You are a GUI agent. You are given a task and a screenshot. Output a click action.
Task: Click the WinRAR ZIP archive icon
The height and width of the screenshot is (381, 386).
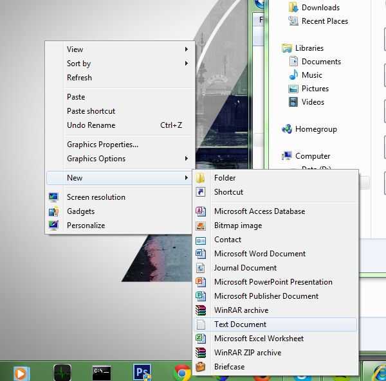(200, 353)
